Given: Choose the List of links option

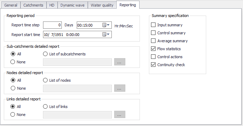Looking at the screenshot, I should click(x=45, y=106).
